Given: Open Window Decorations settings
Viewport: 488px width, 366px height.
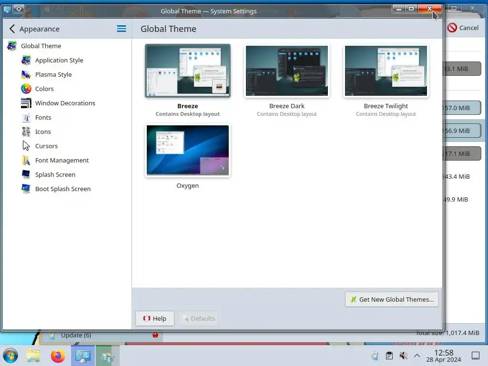Looking at the screenshot, I should 67,103.
